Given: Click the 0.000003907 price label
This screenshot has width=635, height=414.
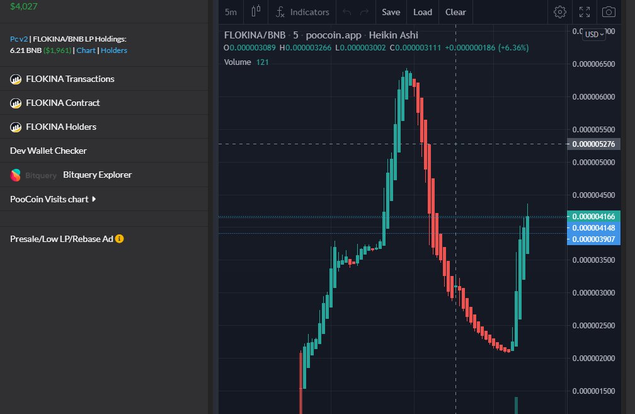Looking at the screenshot, I should click(x=593, y=239).
